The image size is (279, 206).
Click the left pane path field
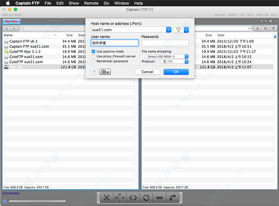point(53,28)
